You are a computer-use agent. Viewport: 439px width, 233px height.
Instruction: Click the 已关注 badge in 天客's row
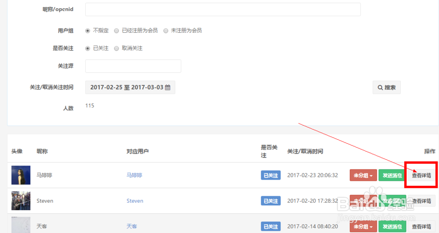pyautogui.click(x=271, y=226)
